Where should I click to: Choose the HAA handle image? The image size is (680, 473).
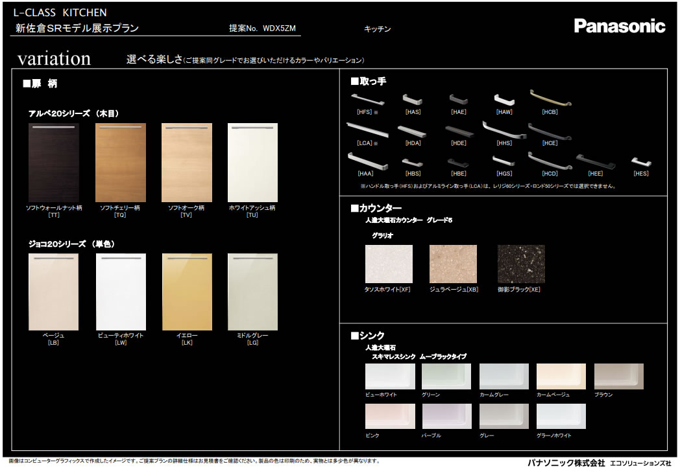pos(368,161)
